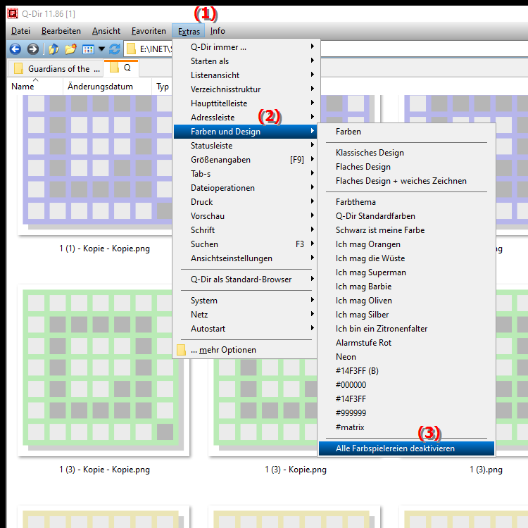
Task: Open the System submenu
Action: (x=245, y=301)
